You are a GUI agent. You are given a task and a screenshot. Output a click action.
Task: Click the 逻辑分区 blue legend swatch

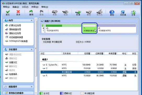pyautogui.click(x=61, y=93)
